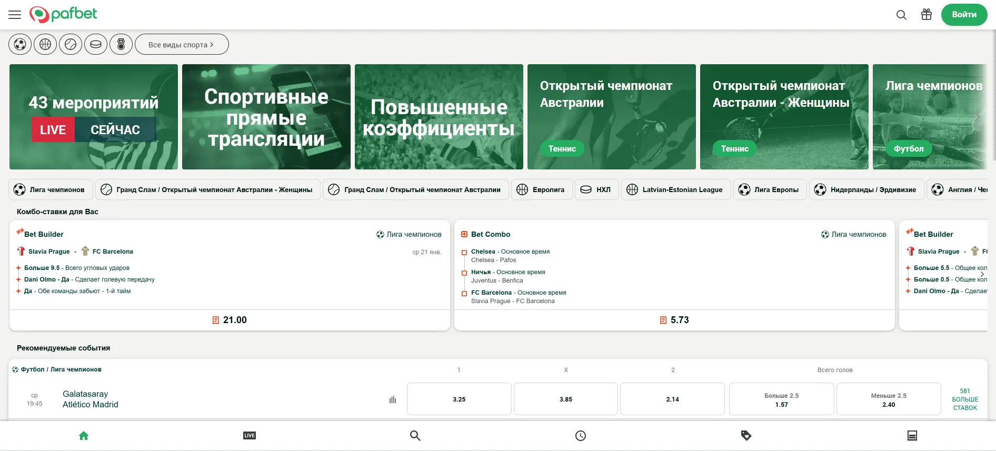Open the gift promotions icon

point(927,15)
